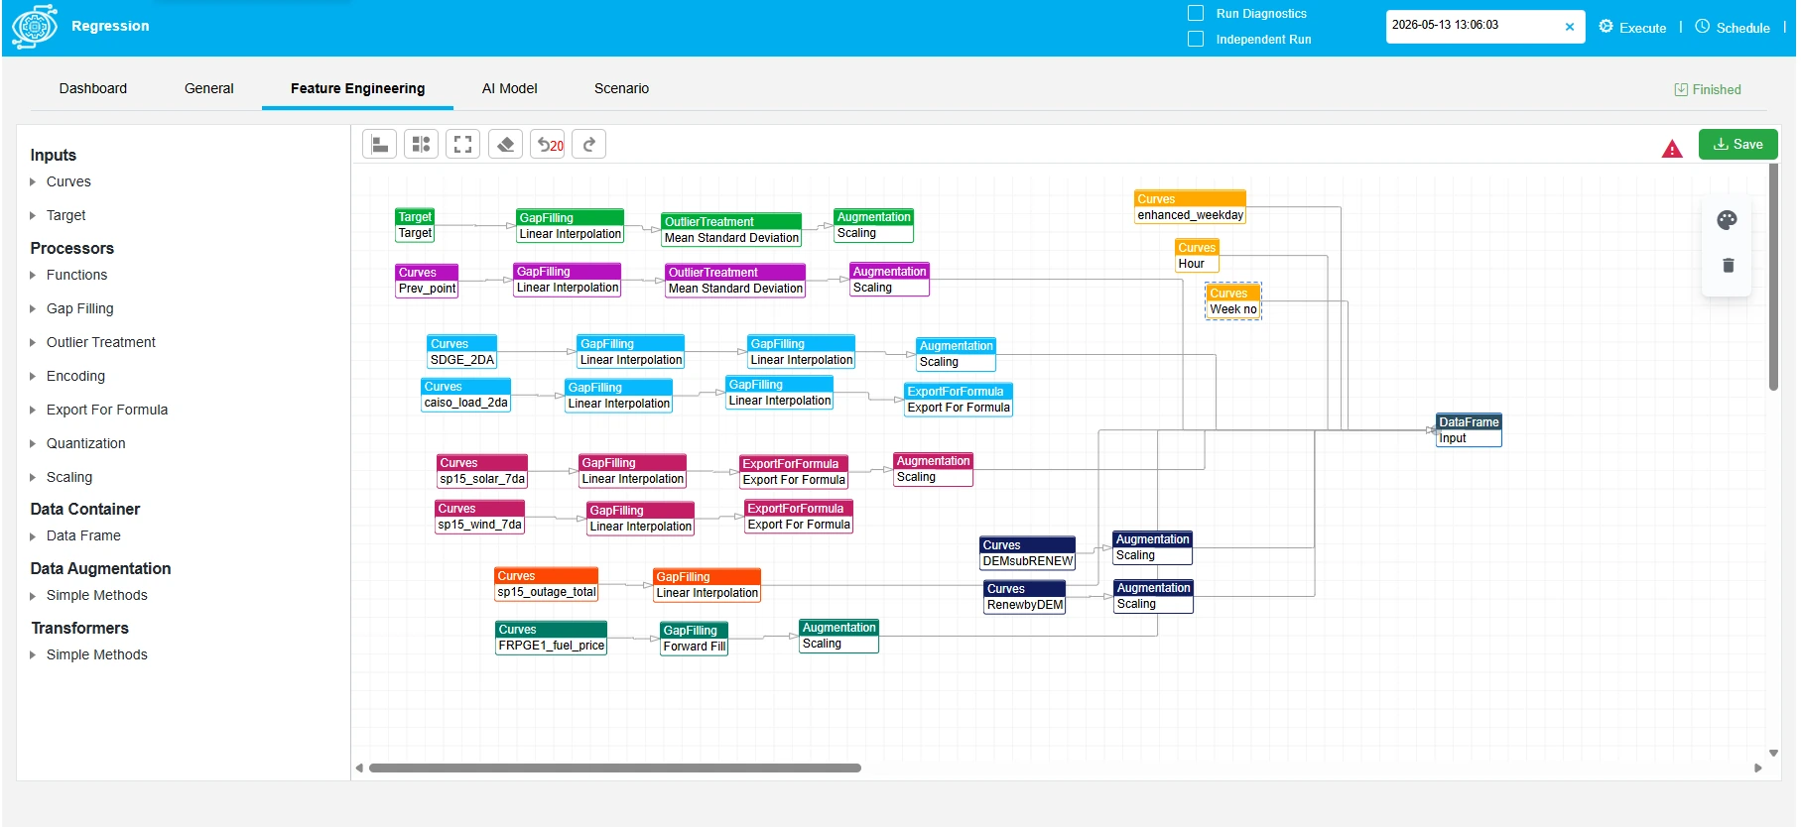Save the feature engineering pipeline
1801x827 pixels.
click(1738, 144)
